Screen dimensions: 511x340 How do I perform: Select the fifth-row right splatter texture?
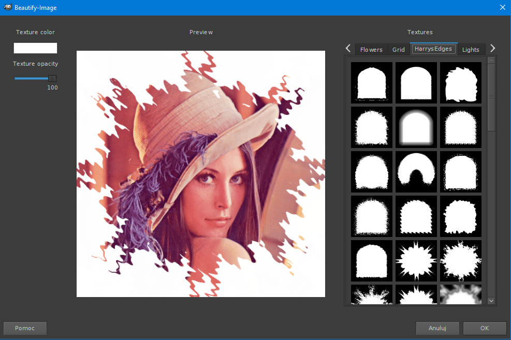coord(460,261)
